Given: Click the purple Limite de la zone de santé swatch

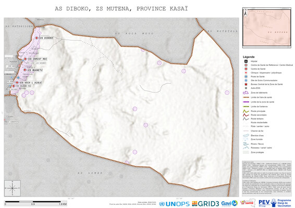Looking at the screenshot, I should (x=245, y=102).
